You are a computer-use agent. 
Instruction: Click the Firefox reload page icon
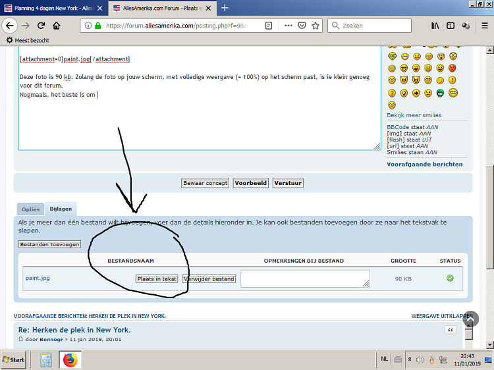click(x=41, y=26)
